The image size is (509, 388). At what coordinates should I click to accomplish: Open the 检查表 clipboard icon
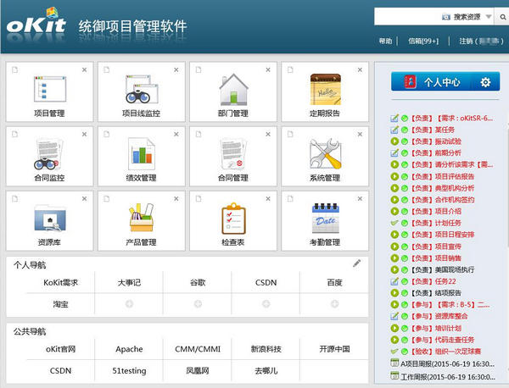(232, 218)
